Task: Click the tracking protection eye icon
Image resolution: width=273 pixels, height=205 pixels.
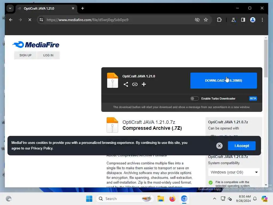Action: [x=197, y=20]
